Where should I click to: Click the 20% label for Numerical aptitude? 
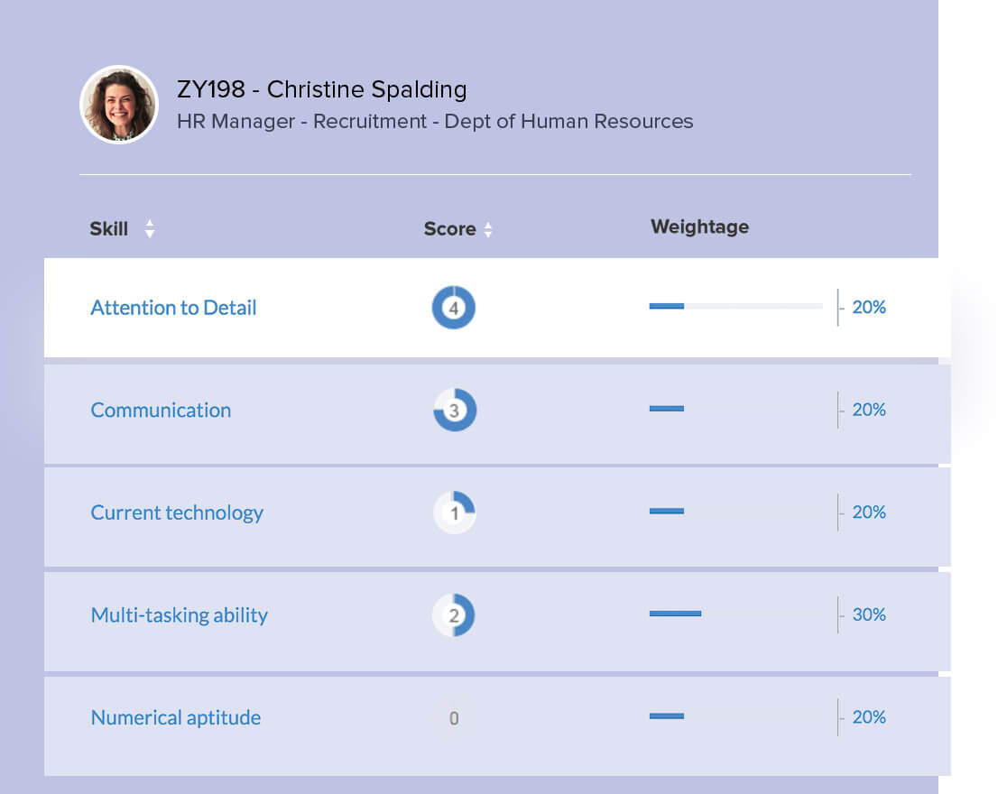(x=867, y=717)
